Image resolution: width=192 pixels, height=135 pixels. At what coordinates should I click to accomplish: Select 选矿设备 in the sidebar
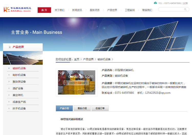click(x=18, y=88)
